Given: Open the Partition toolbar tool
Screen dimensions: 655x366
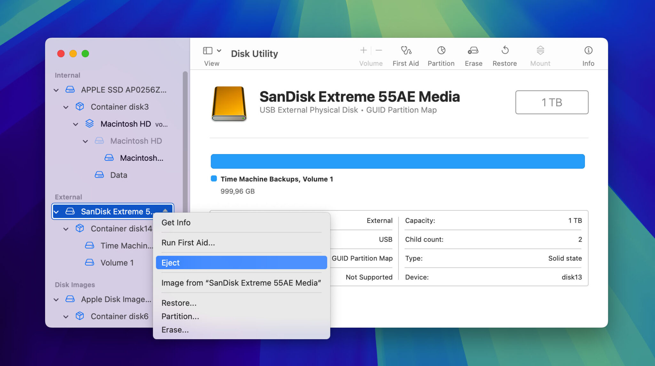Looking at the screenshot, I should coord(441,51).
